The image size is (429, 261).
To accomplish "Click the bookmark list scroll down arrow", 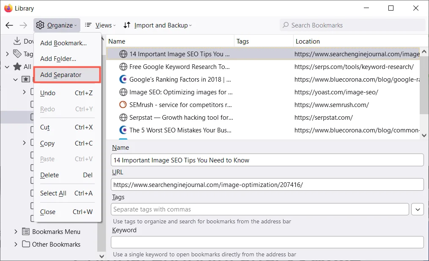I will pos(424,135).
